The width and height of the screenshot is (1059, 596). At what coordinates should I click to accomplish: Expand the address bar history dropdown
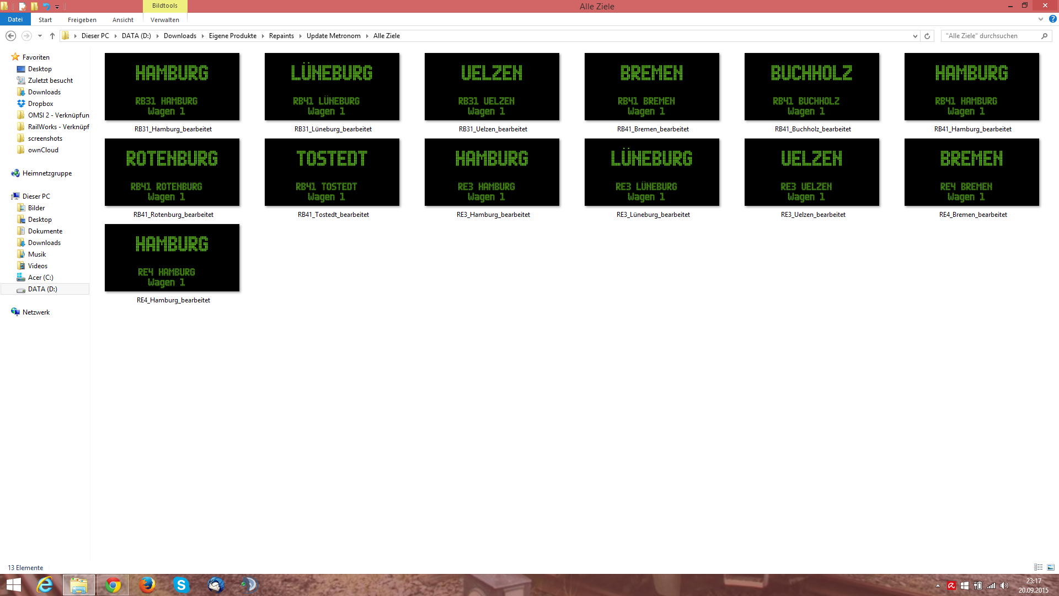915,36
